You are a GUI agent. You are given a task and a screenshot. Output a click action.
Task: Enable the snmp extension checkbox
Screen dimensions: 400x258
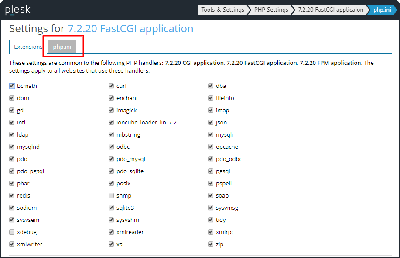click(111, 195)
